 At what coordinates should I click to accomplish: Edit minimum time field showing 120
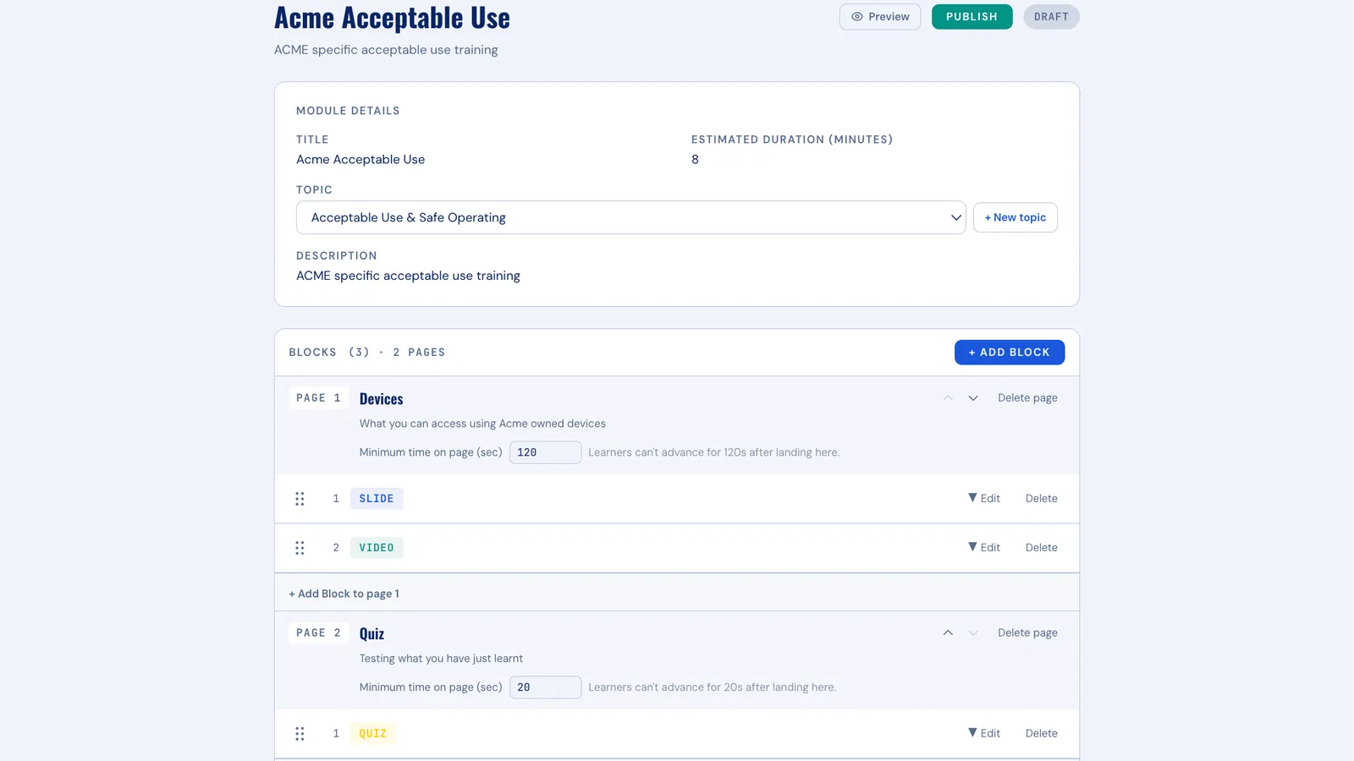click(x=545, y=452)
